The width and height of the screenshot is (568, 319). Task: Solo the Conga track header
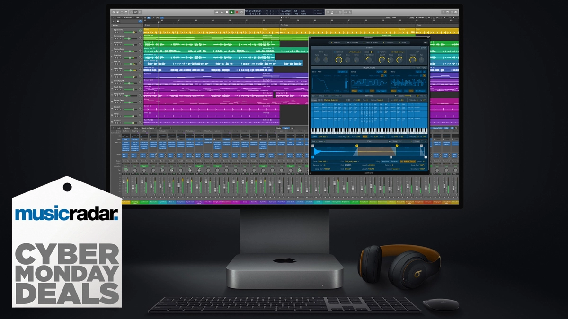(x=117, y=116)
